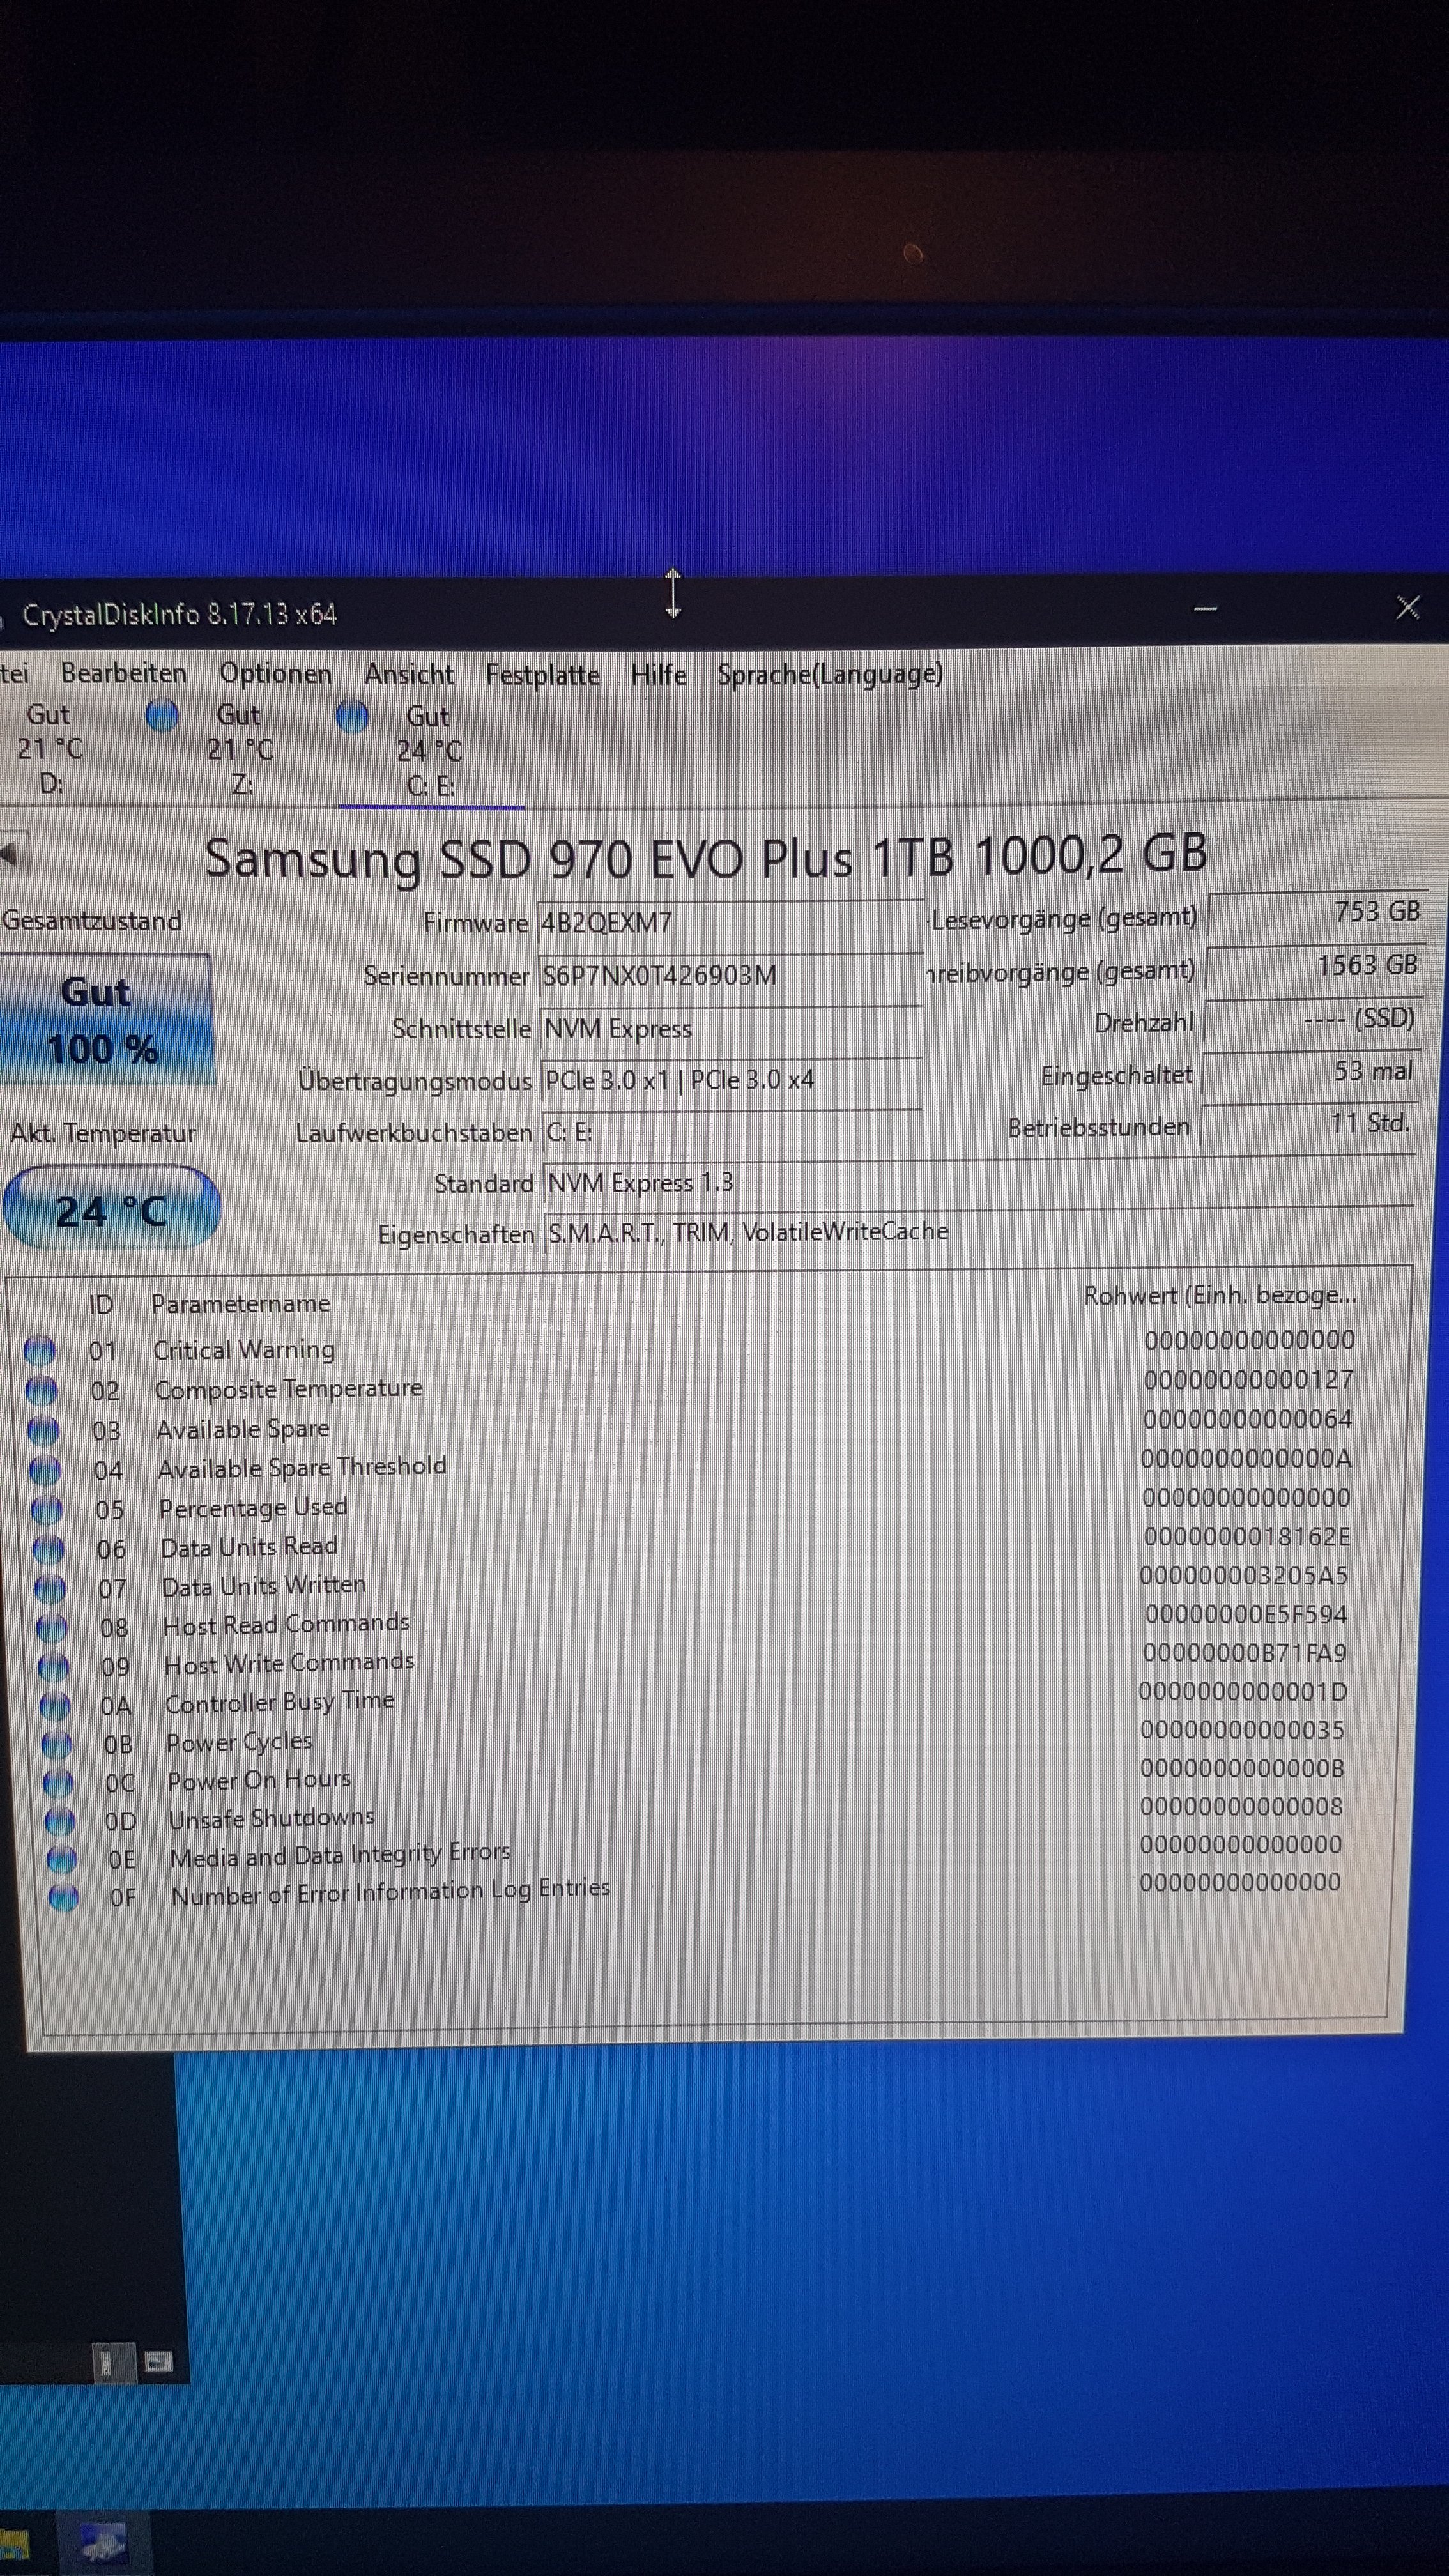The image size is (1449, 2576).
Task: Click the Z: drive status orb
Action: (162, 715)
